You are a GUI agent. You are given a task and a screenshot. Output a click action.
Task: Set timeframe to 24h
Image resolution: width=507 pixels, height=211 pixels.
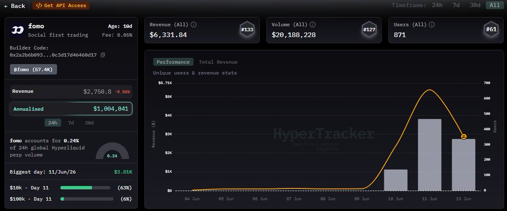[x=437, y=5]
